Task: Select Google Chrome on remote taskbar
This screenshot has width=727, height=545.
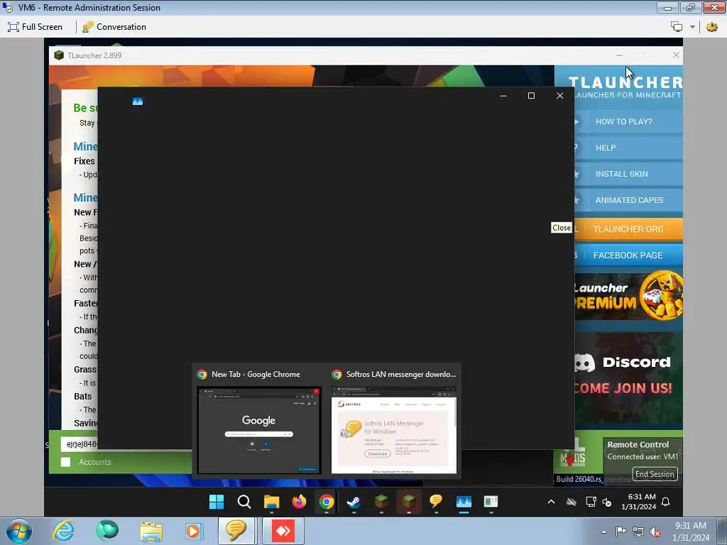Action: (x=327, y=502)
